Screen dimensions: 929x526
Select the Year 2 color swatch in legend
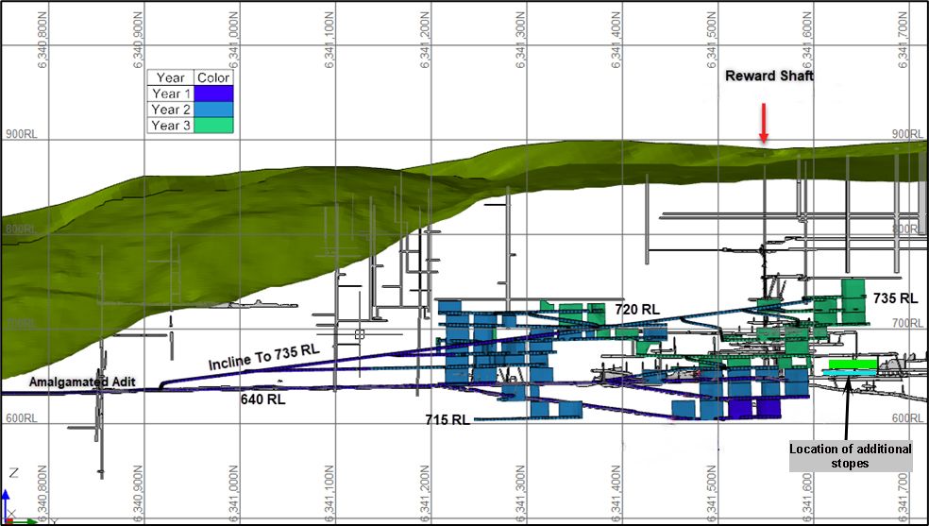[x=212, y=110]
